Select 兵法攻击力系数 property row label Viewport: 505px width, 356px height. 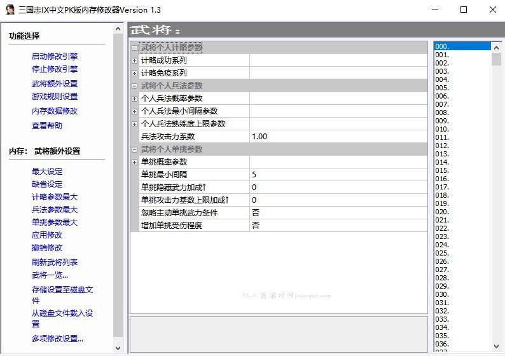[194, 137]
